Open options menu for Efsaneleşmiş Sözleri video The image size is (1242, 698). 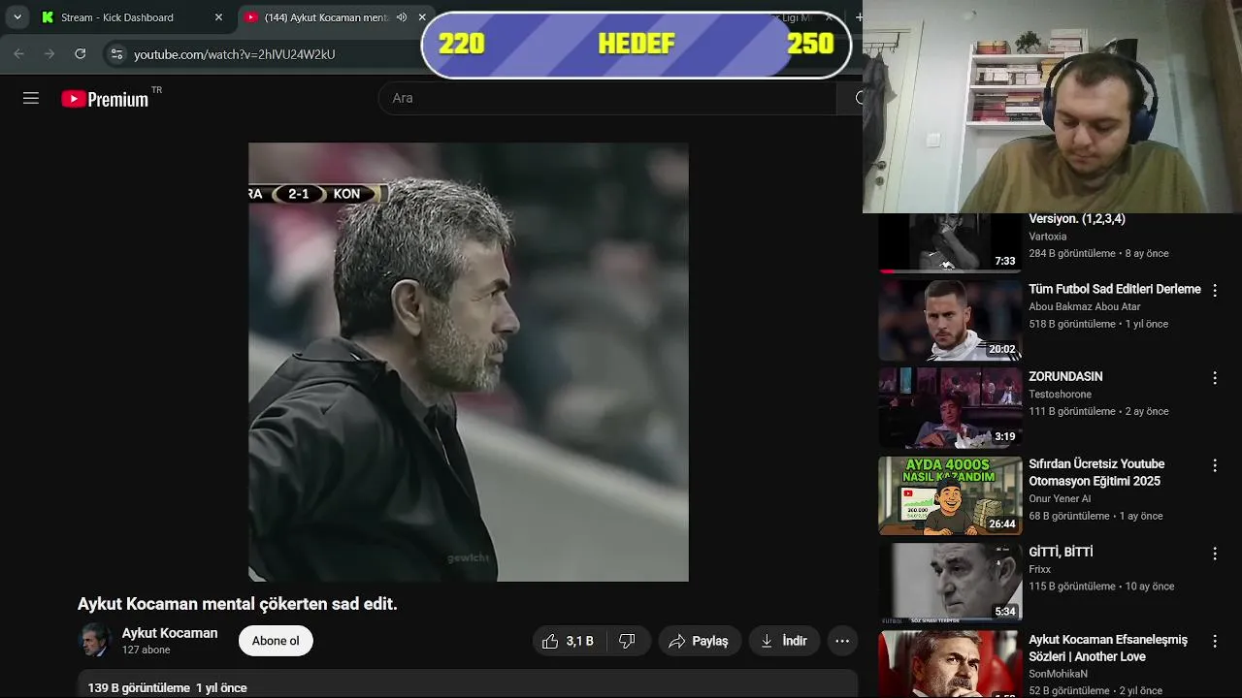[x=1214, y=641]
